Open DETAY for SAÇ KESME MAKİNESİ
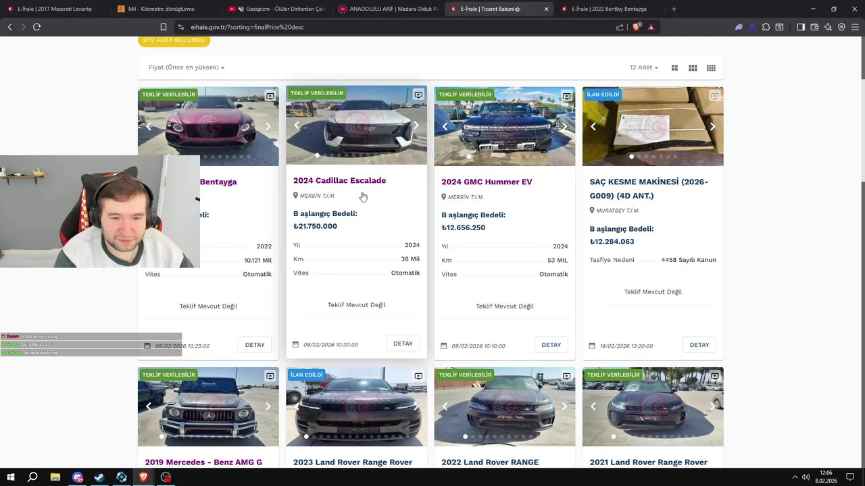865x486 pixels. tap(699, 345)
